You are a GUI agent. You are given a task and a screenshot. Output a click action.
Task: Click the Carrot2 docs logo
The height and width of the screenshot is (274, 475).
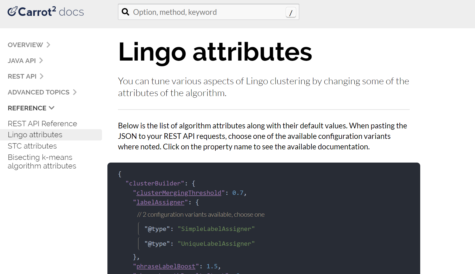(46, 12)
